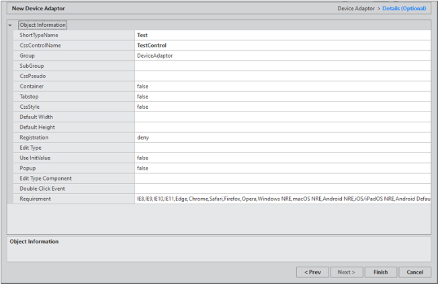The width and height of the screenshot is (438, 284).
Task: Click the empty SubGroup value field
Action: pyautogui.click(x=282, y=66)
